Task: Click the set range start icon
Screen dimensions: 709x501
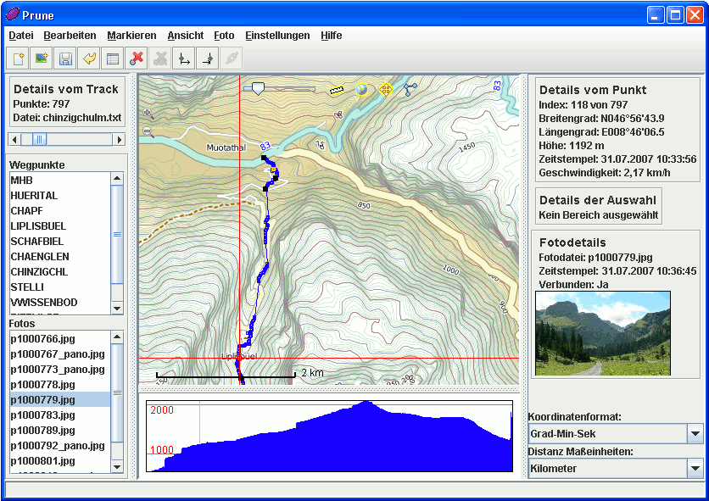Action: click(183, 58)
